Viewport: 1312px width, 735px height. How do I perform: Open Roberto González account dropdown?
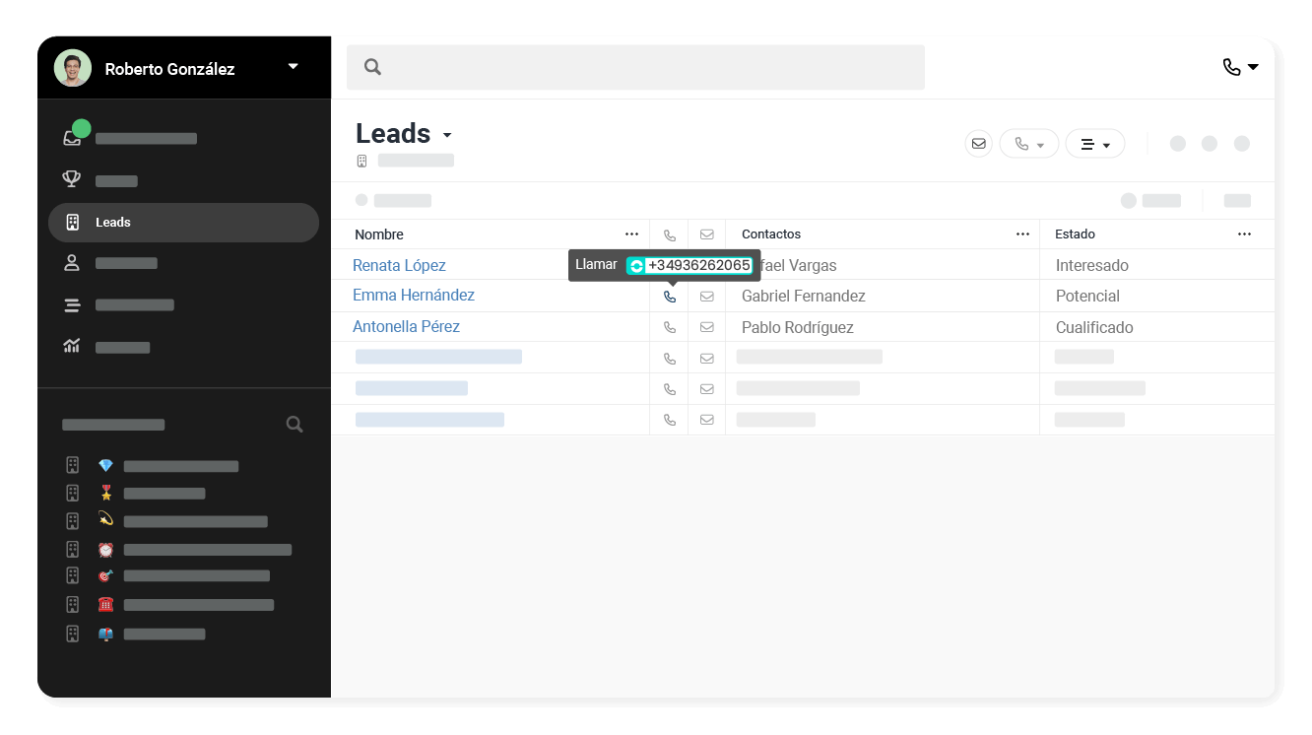(x=293, y=67)
